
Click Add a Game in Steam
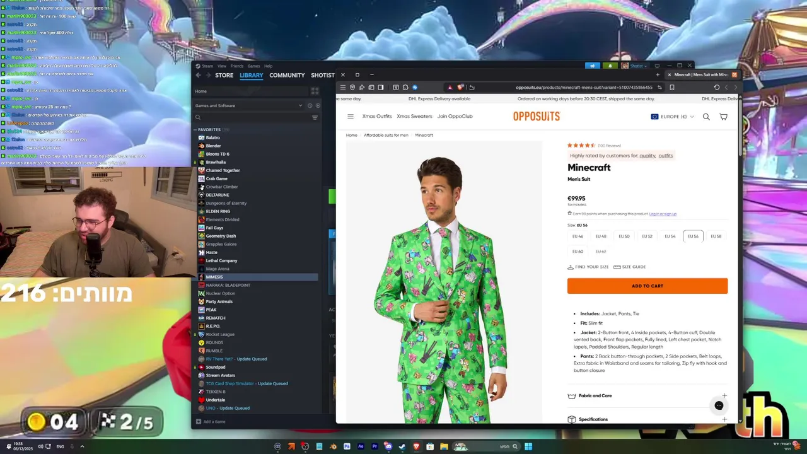(x=211, y=422)
